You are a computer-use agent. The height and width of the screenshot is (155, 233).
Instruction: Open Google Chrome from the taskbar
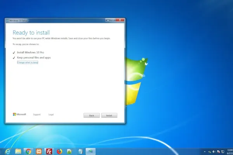[x=28, y=152]
